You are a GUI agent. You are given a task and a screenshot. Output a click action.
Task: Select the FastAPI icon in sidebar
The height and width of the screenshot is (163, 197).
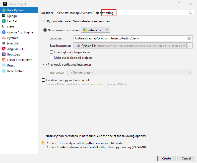coord(4,21)
